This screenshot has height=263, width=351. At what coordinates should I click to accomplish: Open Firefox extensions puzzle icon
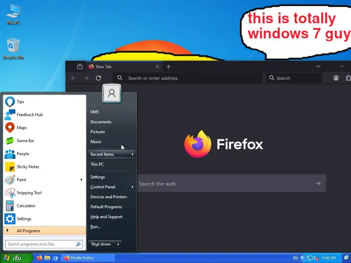tap(348, 78)
